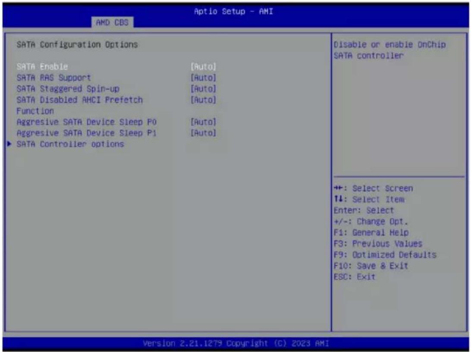Click the arrow beside SATA Controller options
The height and width of the screenshot is (352, 471).
[9, 144]
